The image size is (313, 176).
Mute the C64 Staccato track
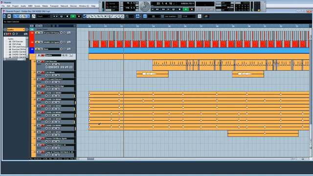(39, 62)
